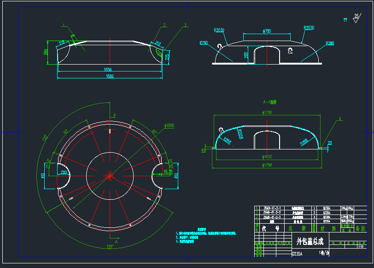374x268 pixels.
Task: Click part code ZXNB-4T-2-3 in parts list
Action: [272, 217]
